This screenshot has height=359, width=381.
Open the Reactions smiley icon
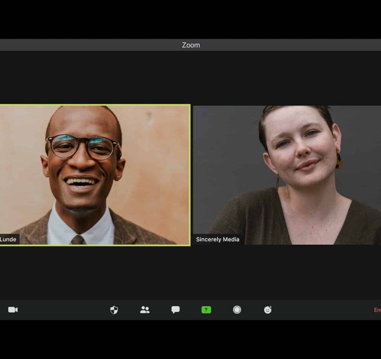268,310
